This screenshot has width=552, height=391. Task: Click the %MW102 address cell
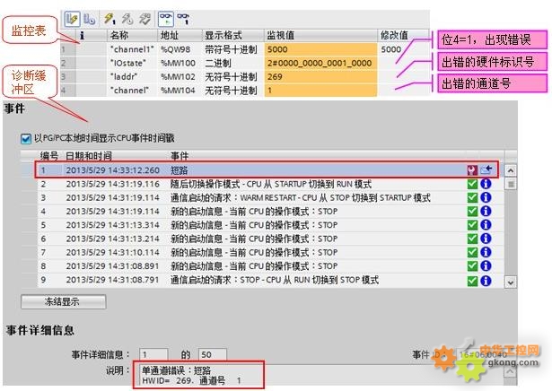(180, 76)
